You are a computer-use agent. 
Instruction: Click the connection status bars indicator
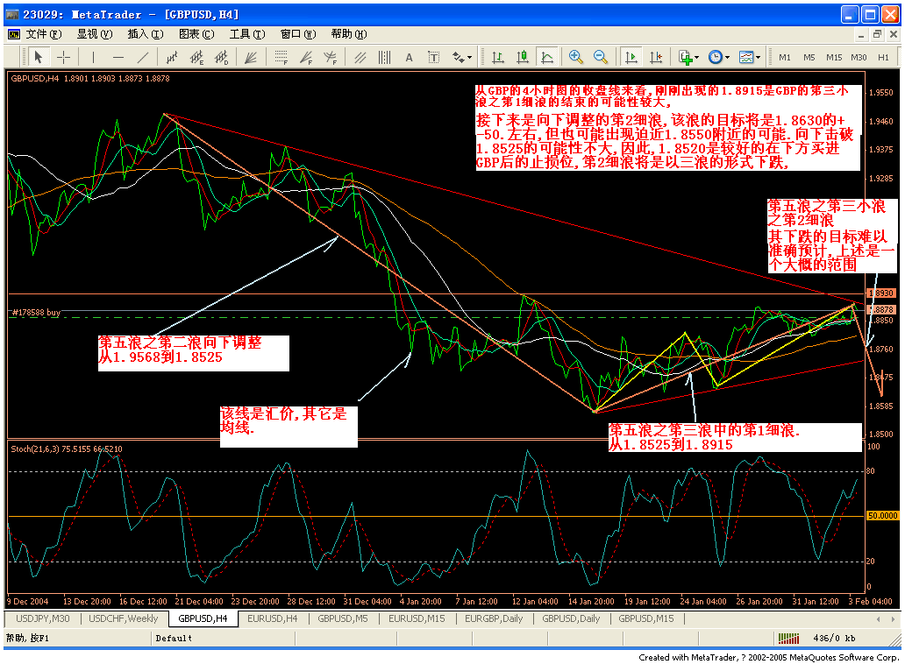(x=788, y=638)
